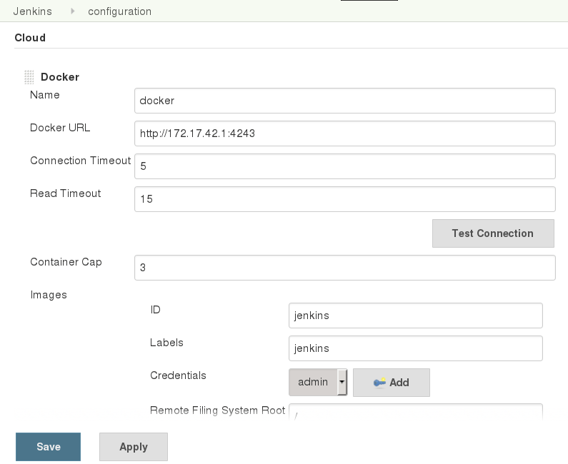568x464 pixels.
Task: Open the configuration breadcrumb link
Action: pyautogui.click(x=119, y=11)
